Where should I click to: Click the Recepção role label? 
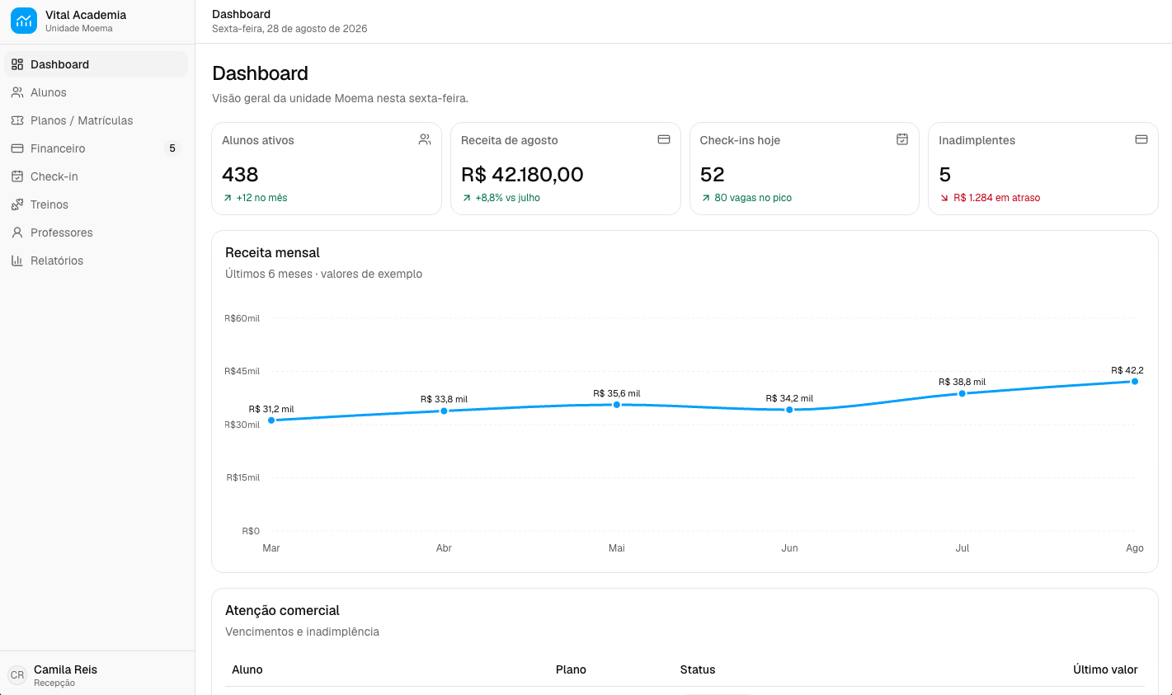(54, 683)
